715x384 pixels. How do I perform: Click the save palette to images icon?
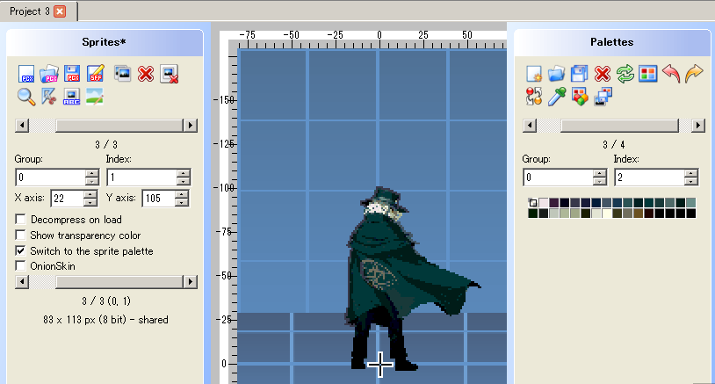[x=603, y=97]
